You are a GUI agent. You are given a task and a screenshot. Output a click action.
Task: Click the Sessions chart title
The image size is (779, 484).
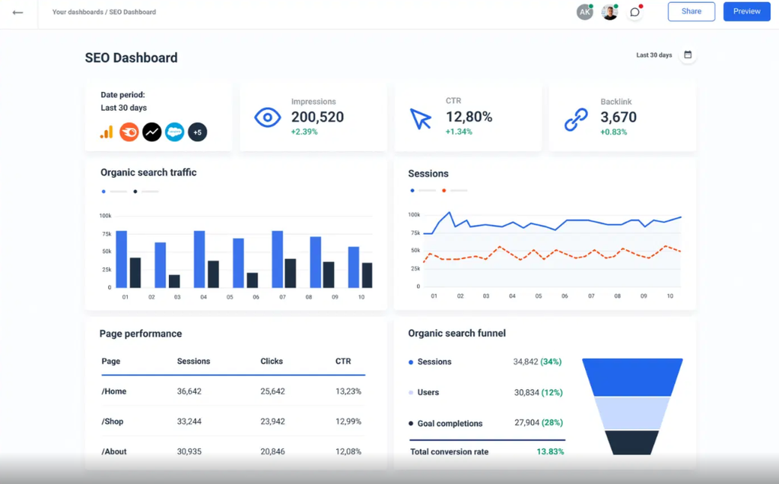point(428,173)
